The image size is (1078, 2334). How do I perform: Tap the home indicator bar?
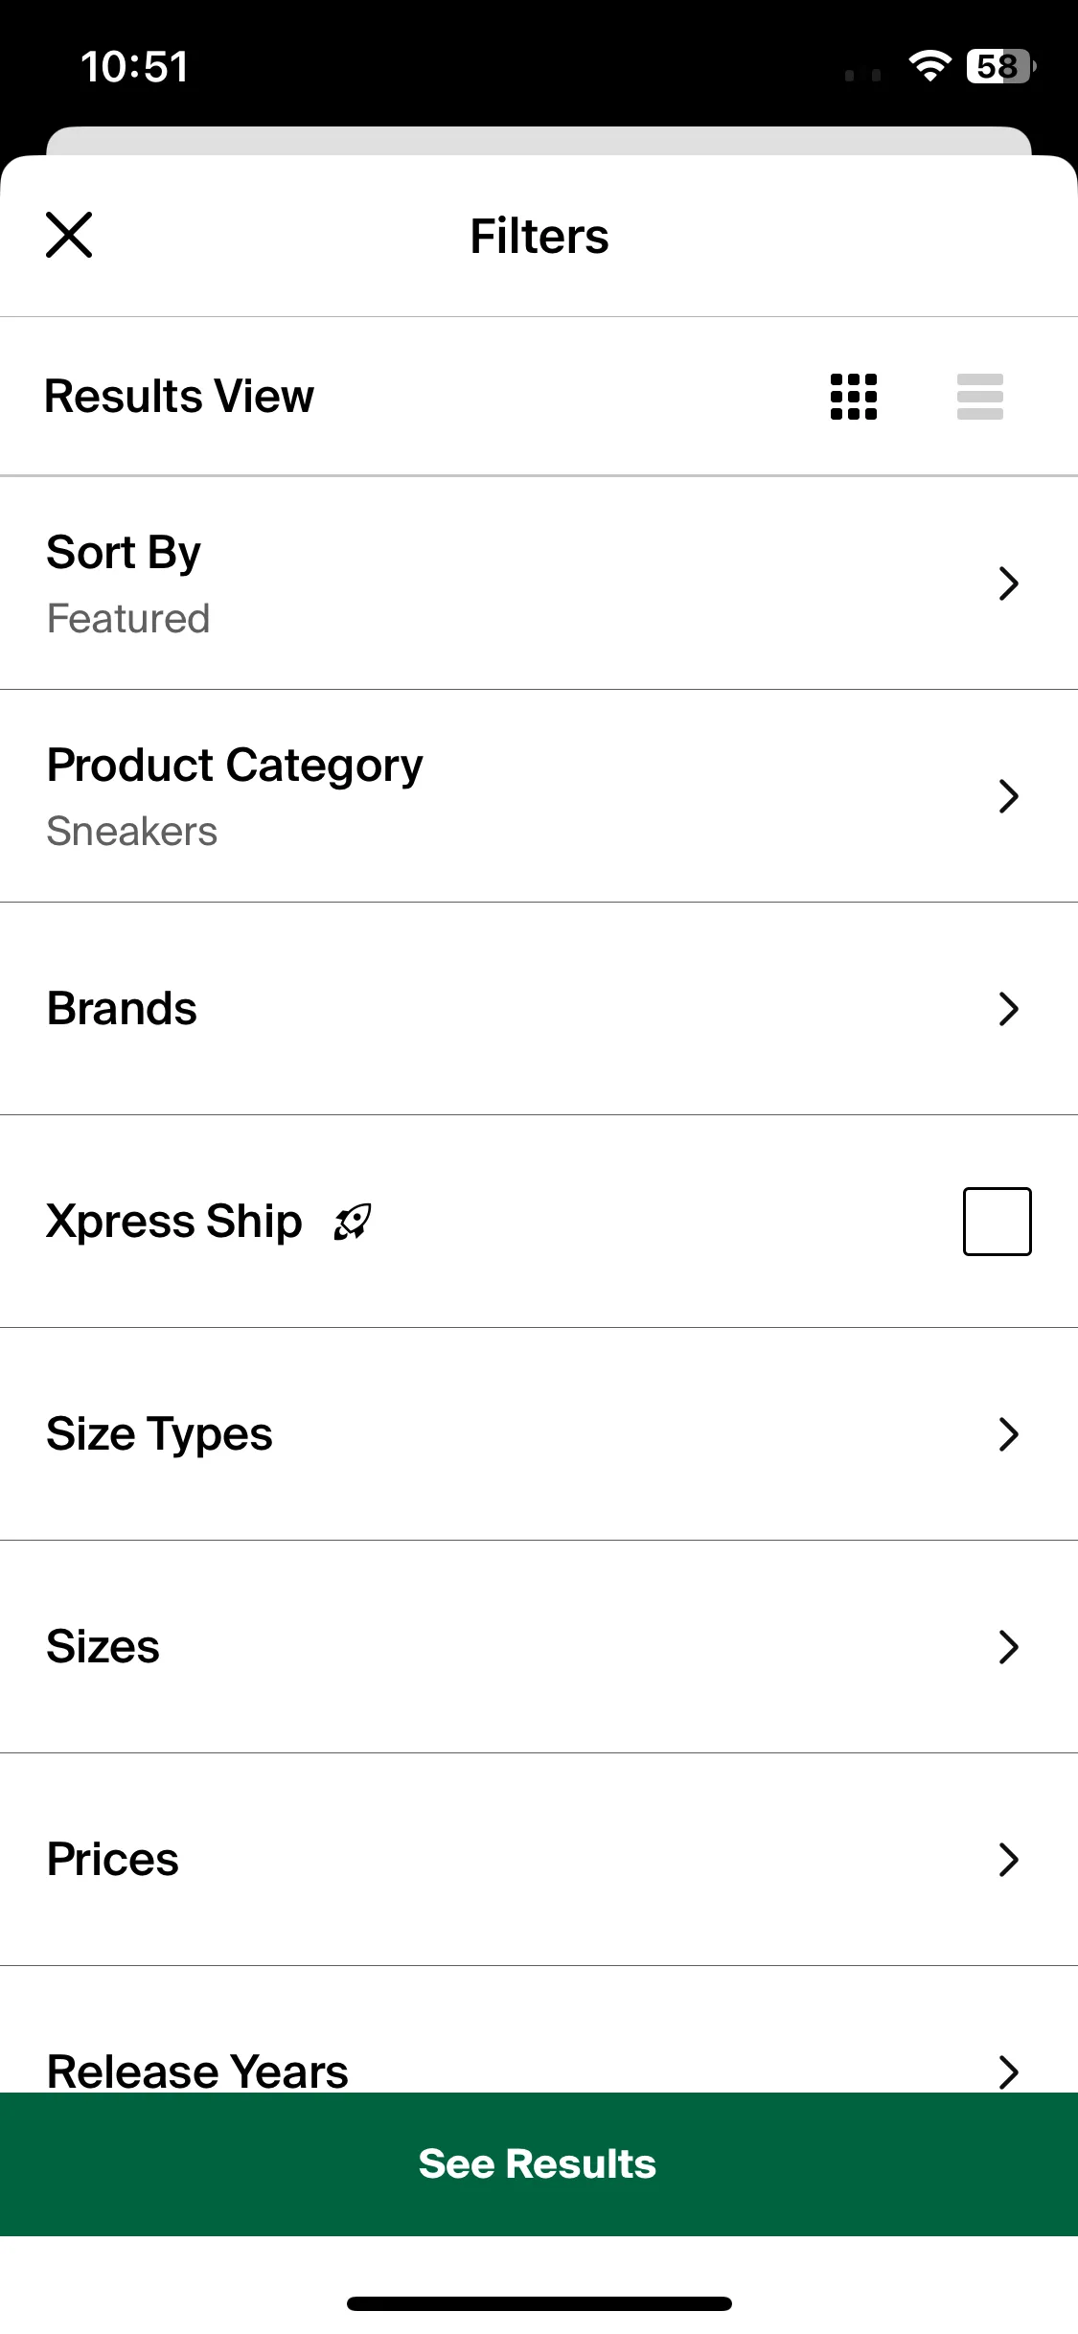click(x=539, y=2303)
